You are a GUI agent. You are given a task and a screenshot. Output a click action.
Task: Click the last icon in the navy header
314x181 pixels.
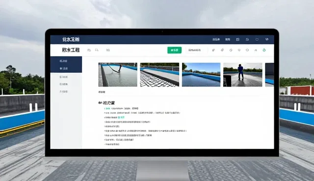tap(267, 39)
